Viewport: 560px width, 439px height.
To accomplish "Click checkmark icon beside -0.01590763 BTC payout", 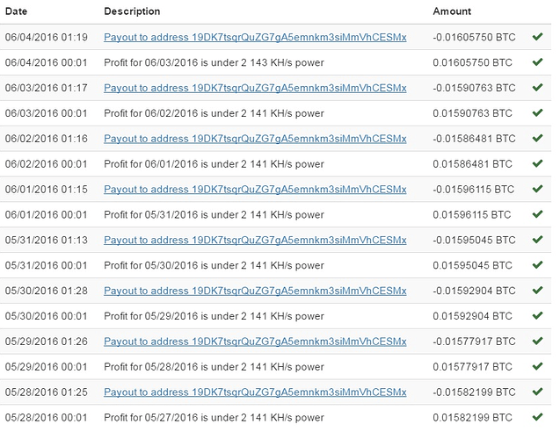I will (x=537, y=87).
